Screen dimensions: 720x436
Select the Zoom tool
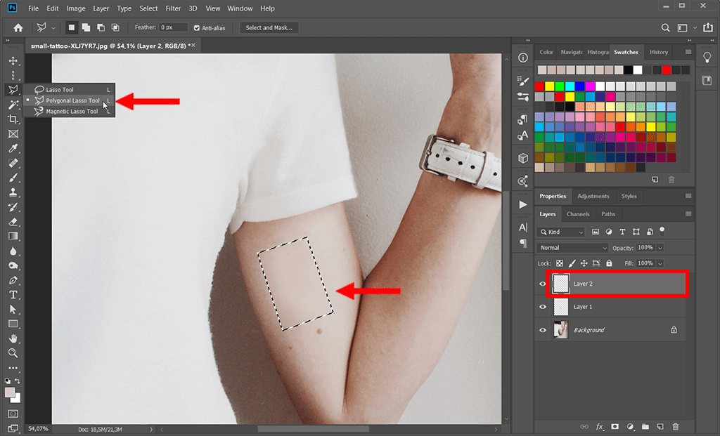pos(13,353)
